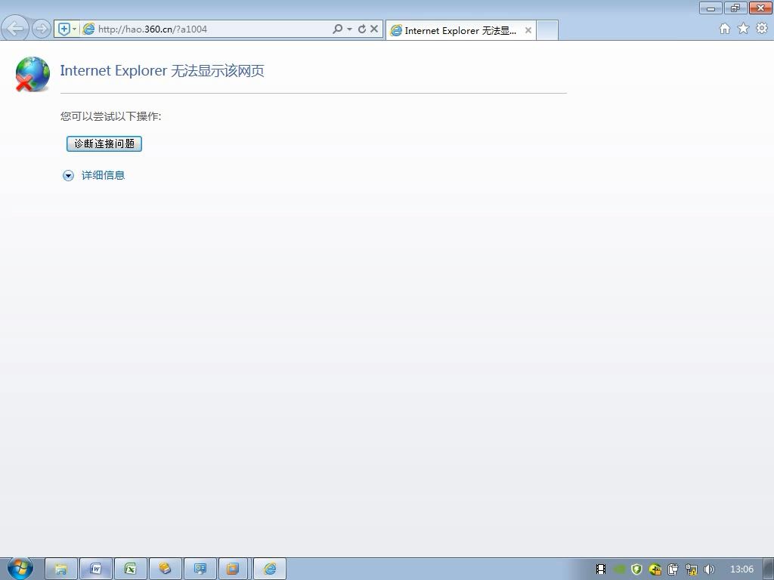
Task: Click the 诊断连接问题 button
Action: (104, 143)
